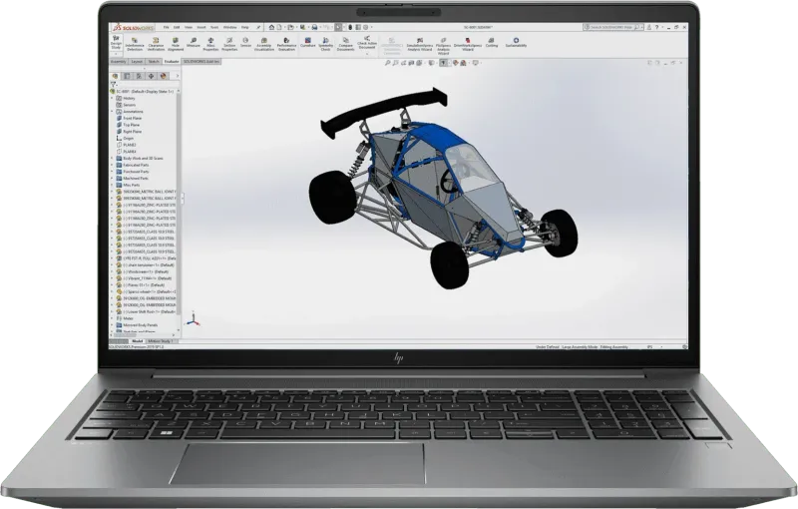Launch Hole Alignment check
Viewport: 798px width, 509px height.
(x=176, y=44)
